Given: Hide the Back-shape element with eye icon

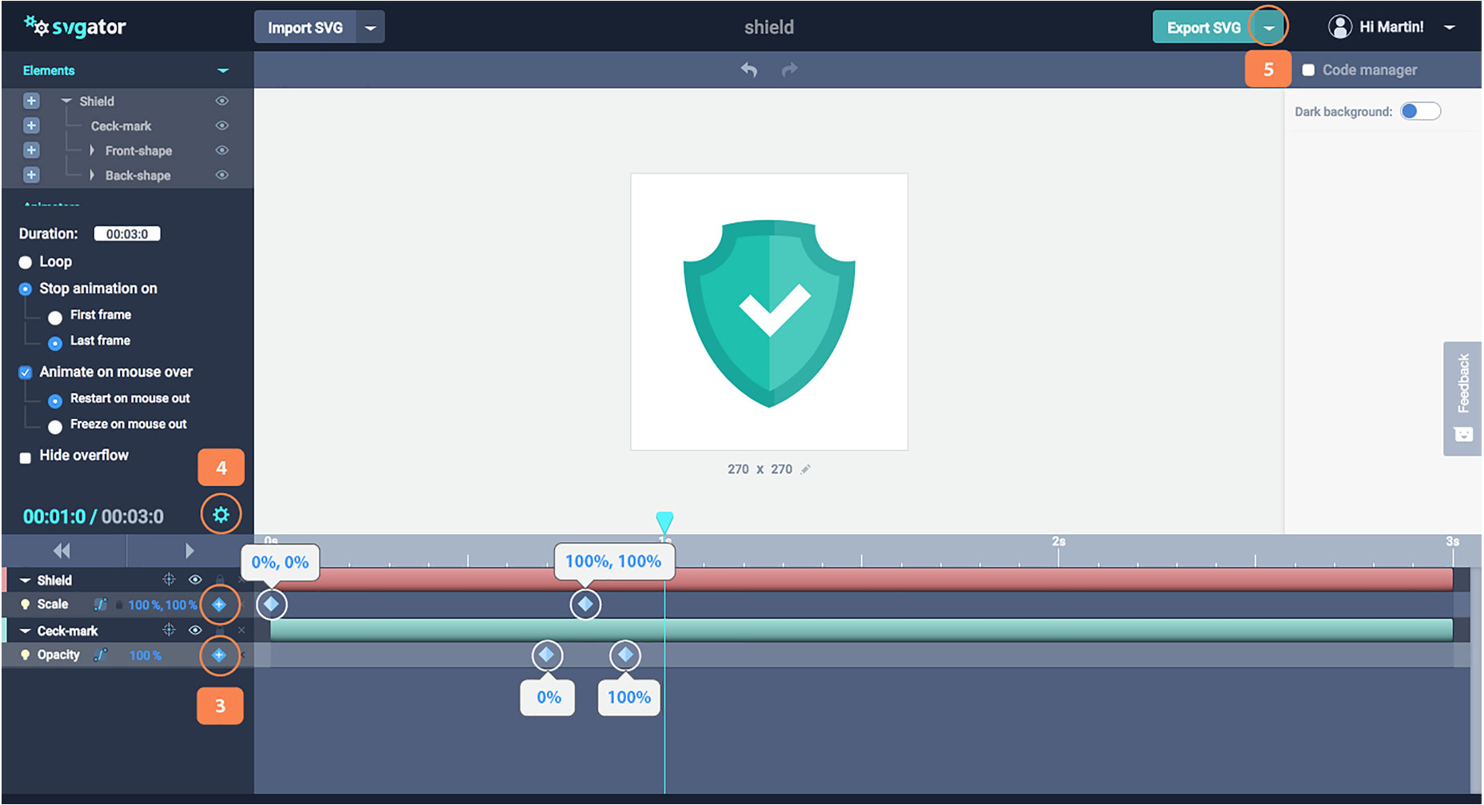Looking at the screenshot, I should coord(222,175).
